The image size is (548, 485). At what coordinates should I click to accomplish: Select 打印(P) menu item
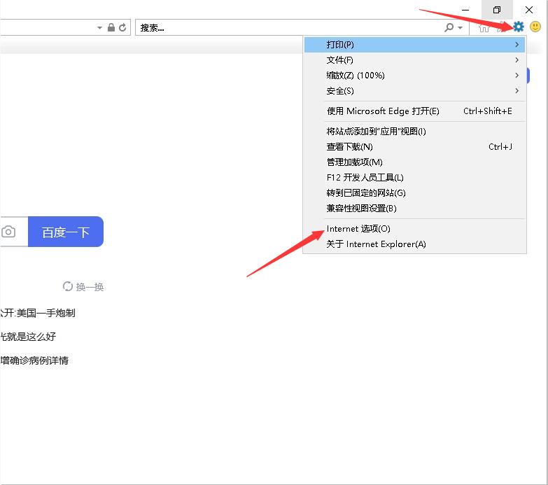tap(414, 45)
